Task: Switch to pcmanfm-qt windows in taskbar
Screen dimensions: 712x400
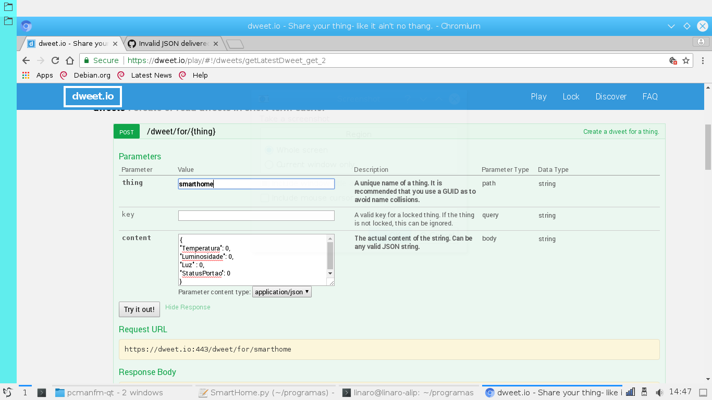Action: (x=123, y=393)
